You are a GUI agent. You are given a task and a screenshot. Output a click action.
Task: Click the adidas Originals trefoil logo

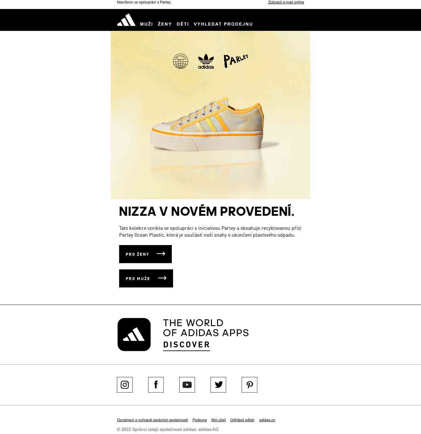point(206,61)
